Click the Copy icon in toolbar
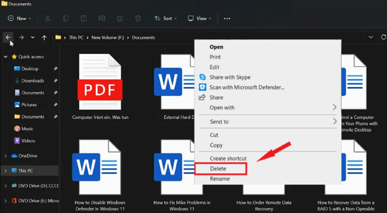387x213 pixels. 66,18
